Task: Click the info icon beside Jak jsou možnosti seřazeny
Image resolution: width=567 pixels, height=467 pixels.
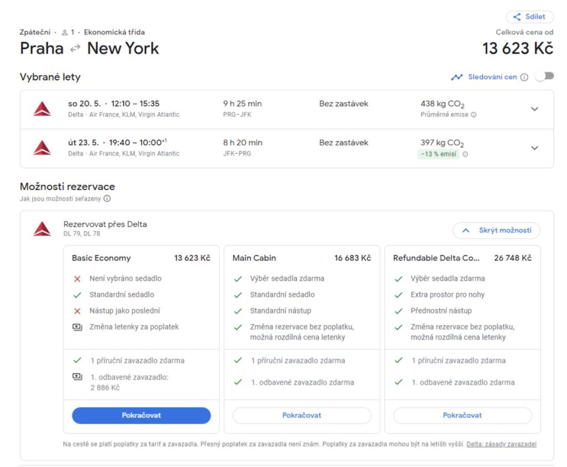Action: pyautogui.click(x=107, y=198)
